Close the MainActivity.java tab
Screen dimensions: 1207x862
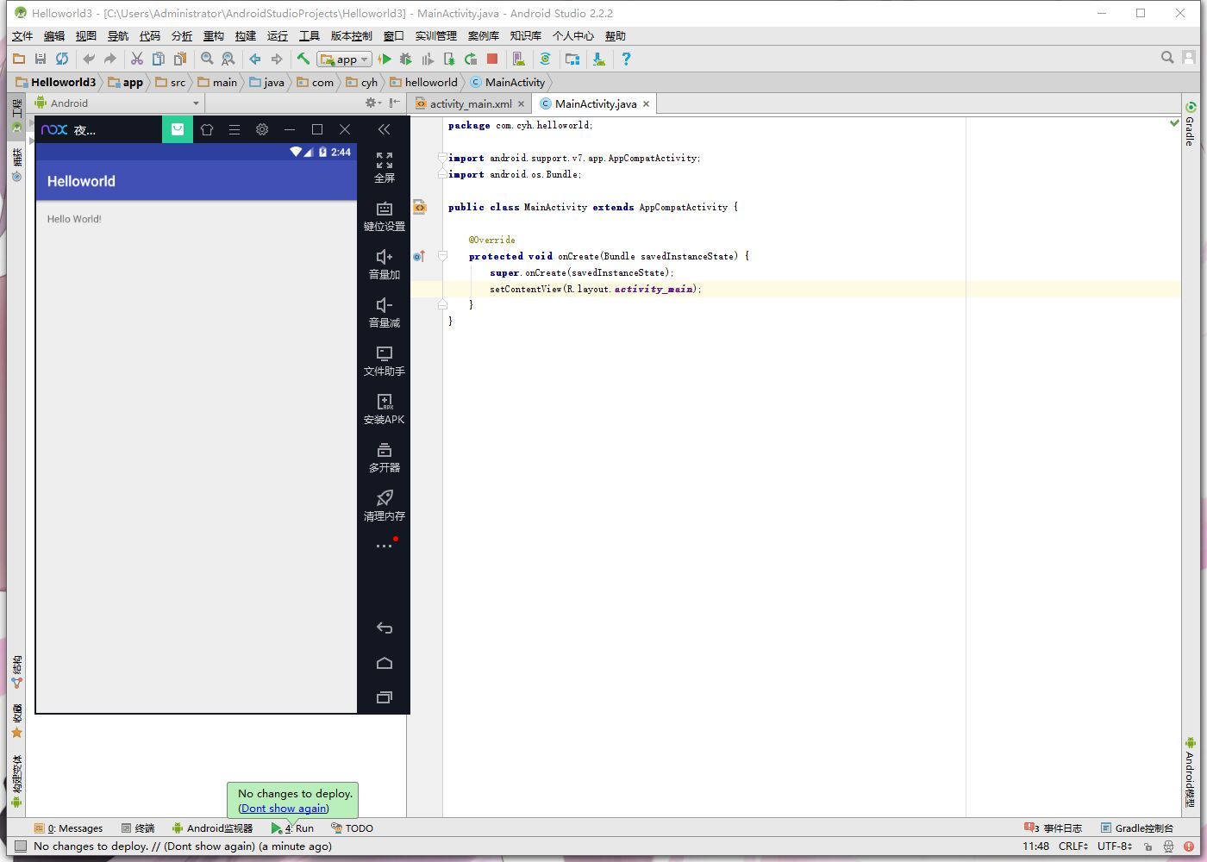pos(646,103)
